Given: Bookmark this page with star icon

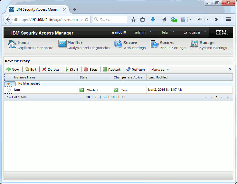Looking at the screenshot, I should point(133,19).
